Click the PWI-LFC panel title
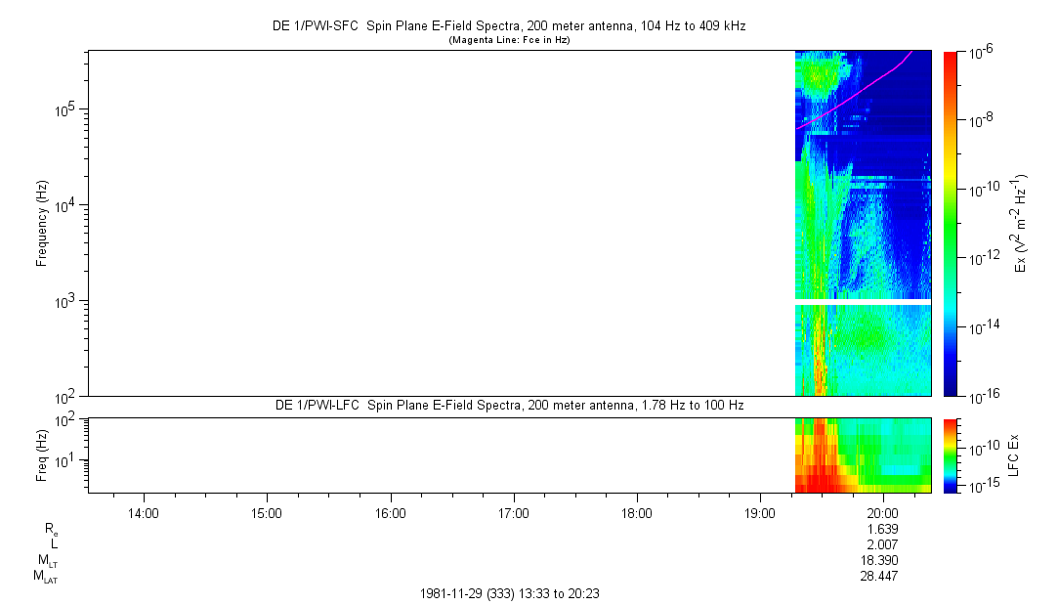 (x=508, y=405)
